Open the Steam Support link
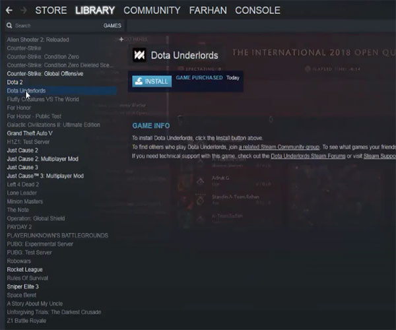 coord(379,156)
